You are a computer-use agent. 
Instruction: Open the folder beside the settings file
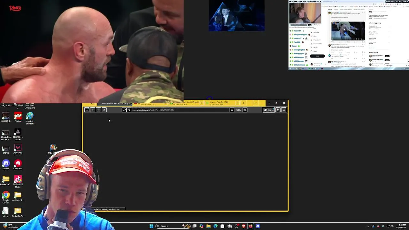18,213
